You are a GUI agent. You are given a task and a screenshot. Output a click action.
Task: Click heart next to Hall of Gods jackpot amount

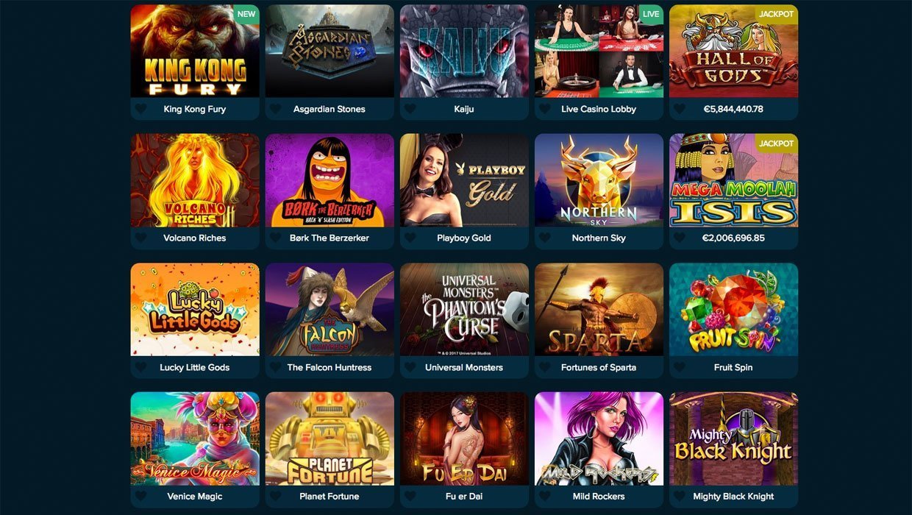(x=680, y=109)
